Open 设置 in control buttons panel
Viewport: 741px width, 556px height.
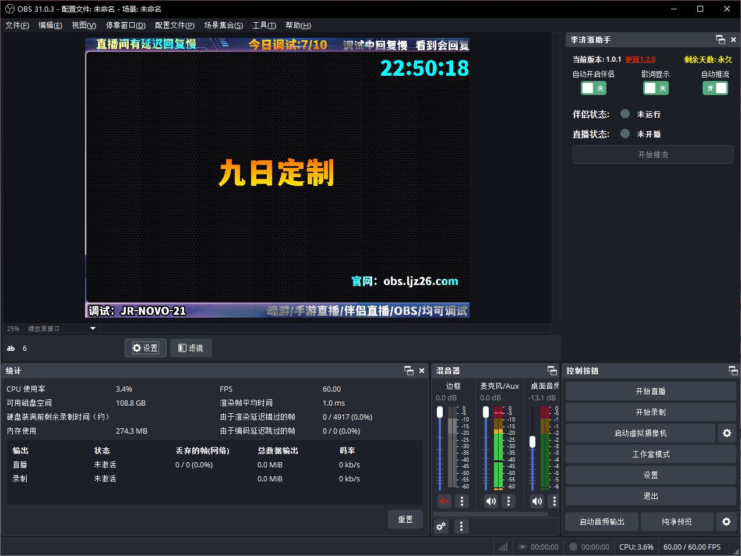(651, 475)
